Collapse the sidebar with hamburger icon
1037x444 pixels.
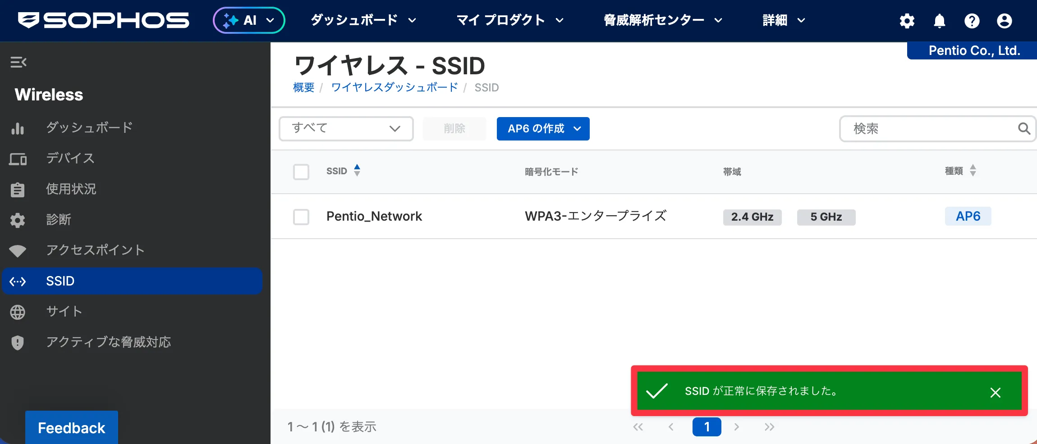point(18,62)
